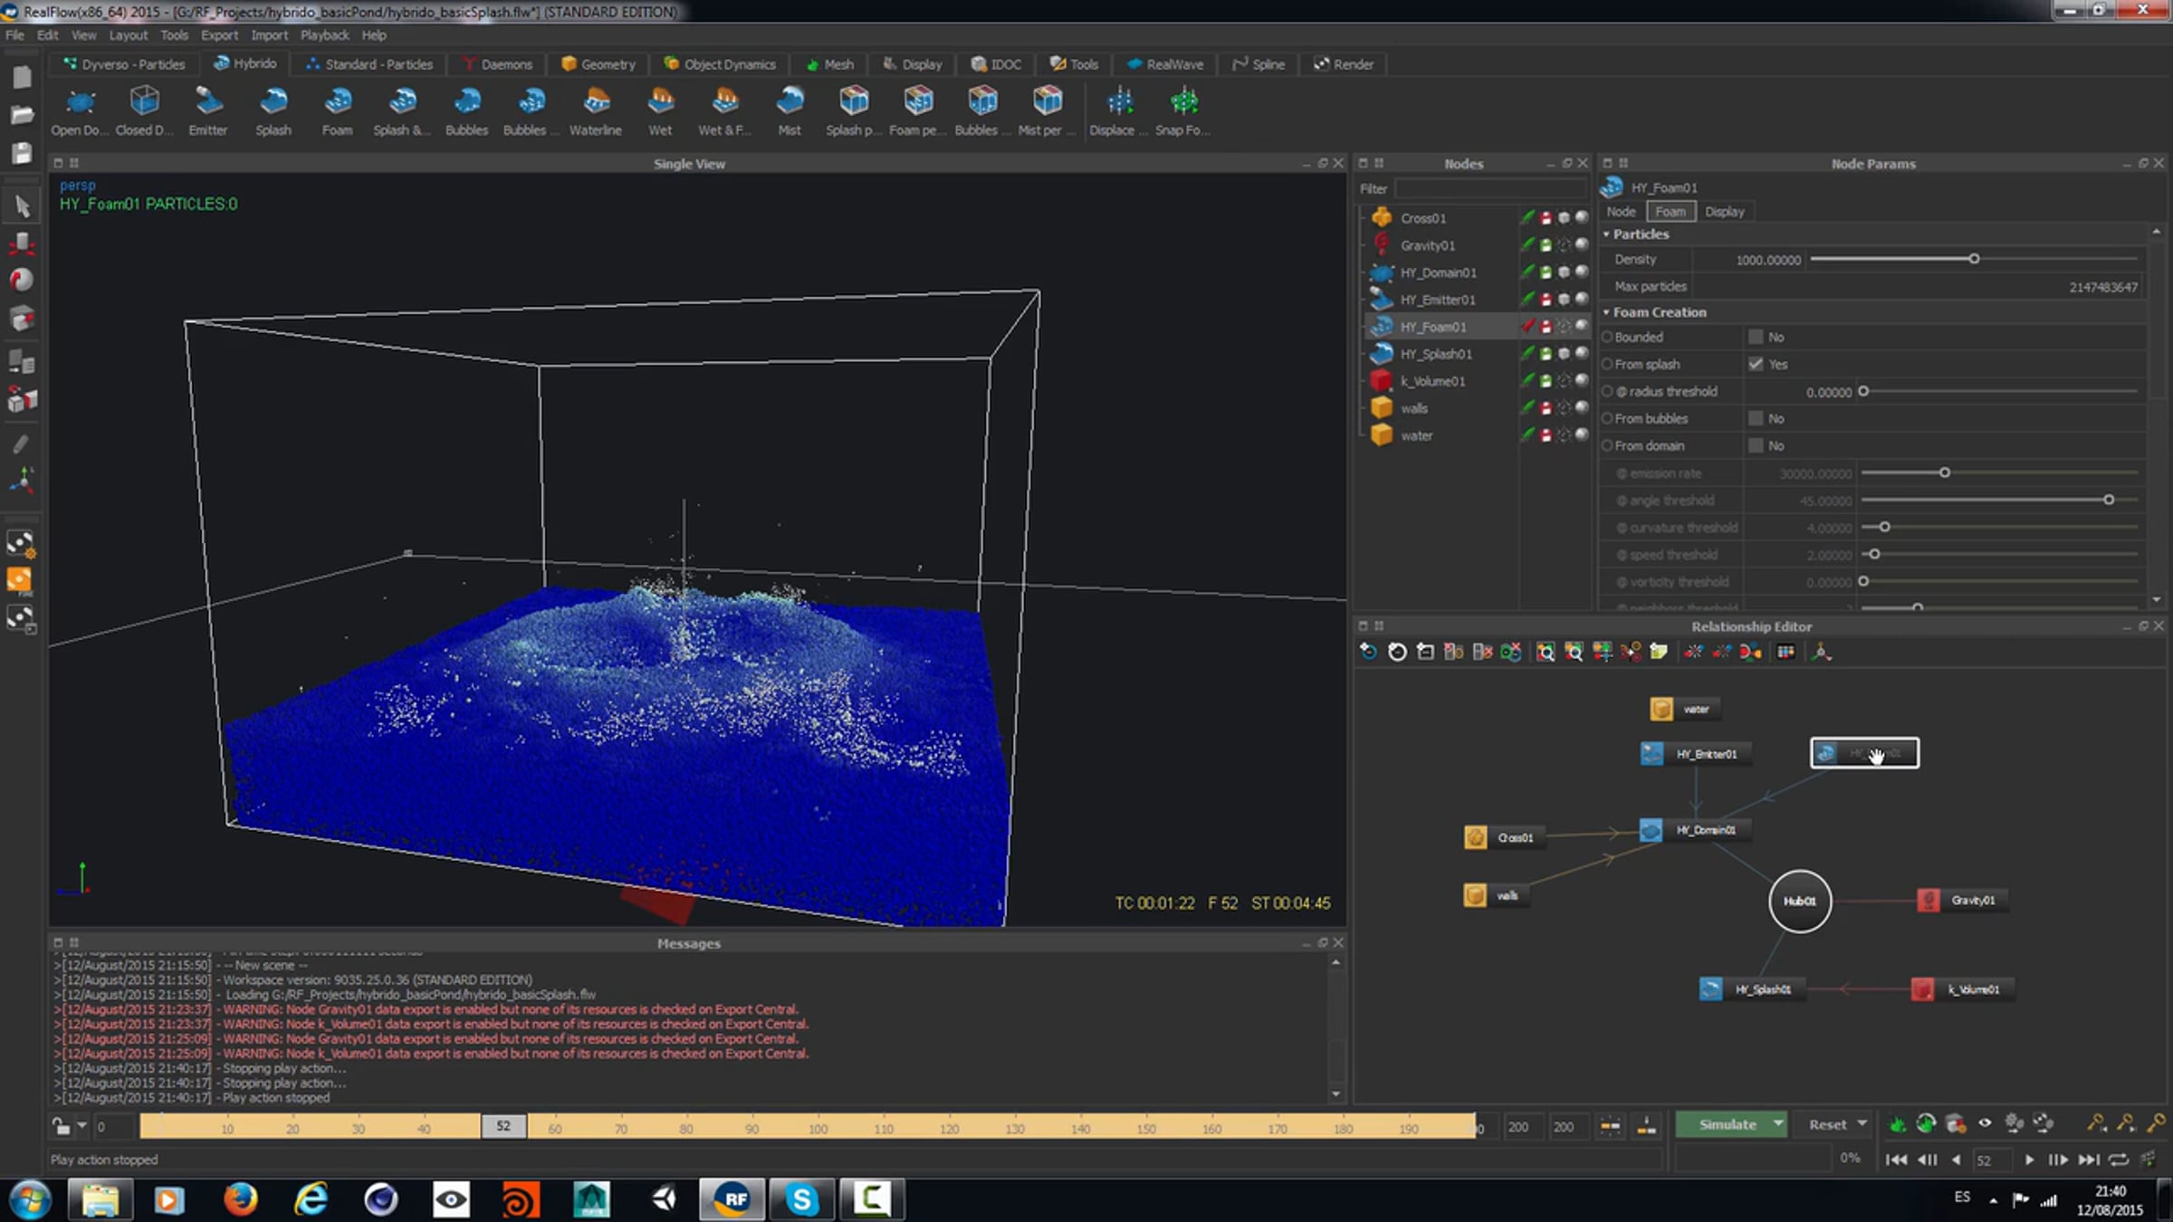
Task: Click the Splash & Foam shelf icon
Action: tap(402, 110)
